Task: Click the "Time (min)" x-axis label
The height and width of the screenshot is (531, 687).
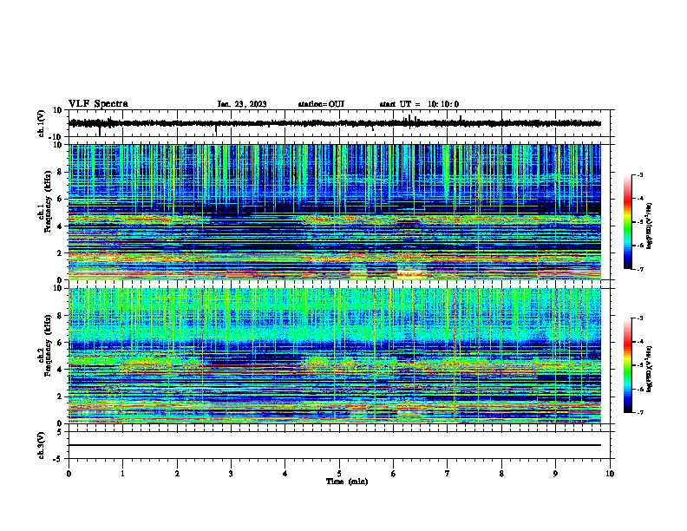Action: 347,482
